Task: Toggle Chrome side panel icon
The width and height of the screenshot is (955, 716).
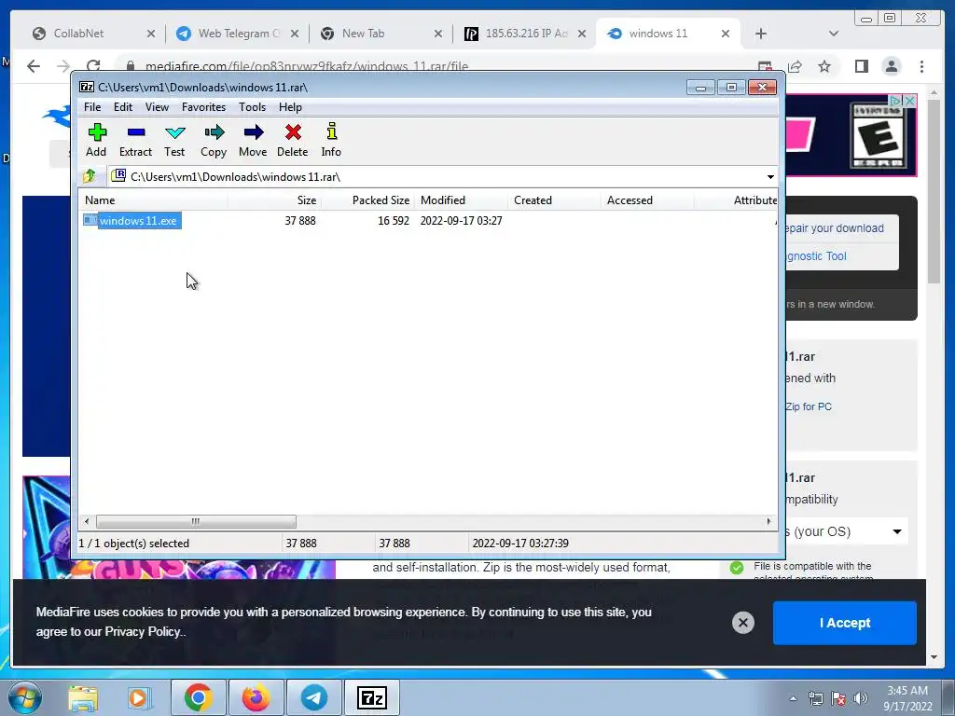Action: pyautogui.click(x=861, y=66)
